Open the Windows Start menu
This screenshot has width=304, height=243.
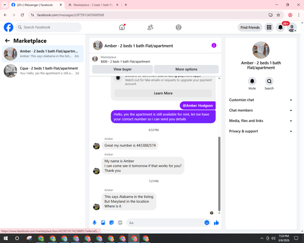tap(5, 238)
